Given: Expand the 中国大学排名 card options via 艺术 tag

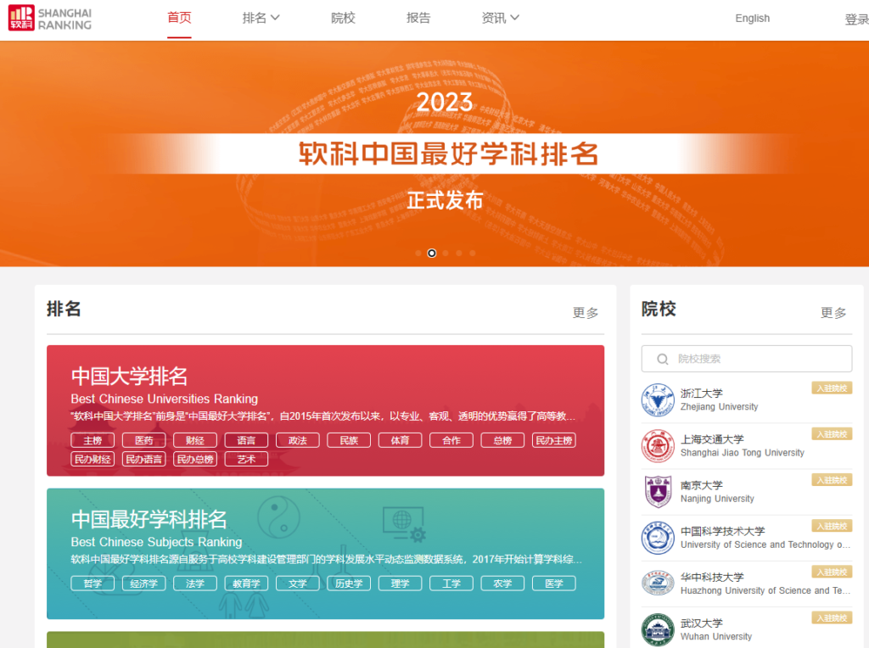Looking at the screenshot, I should click(x=246, y=459).
